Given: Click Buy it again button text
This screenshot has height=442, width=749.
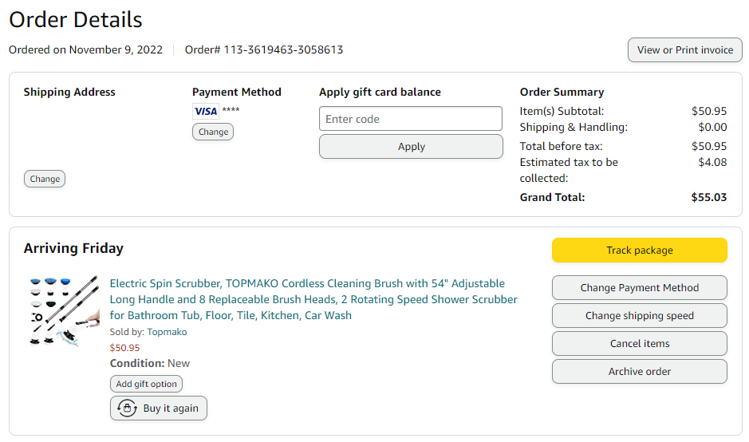Looking at the screenshot, I should 171,408.
